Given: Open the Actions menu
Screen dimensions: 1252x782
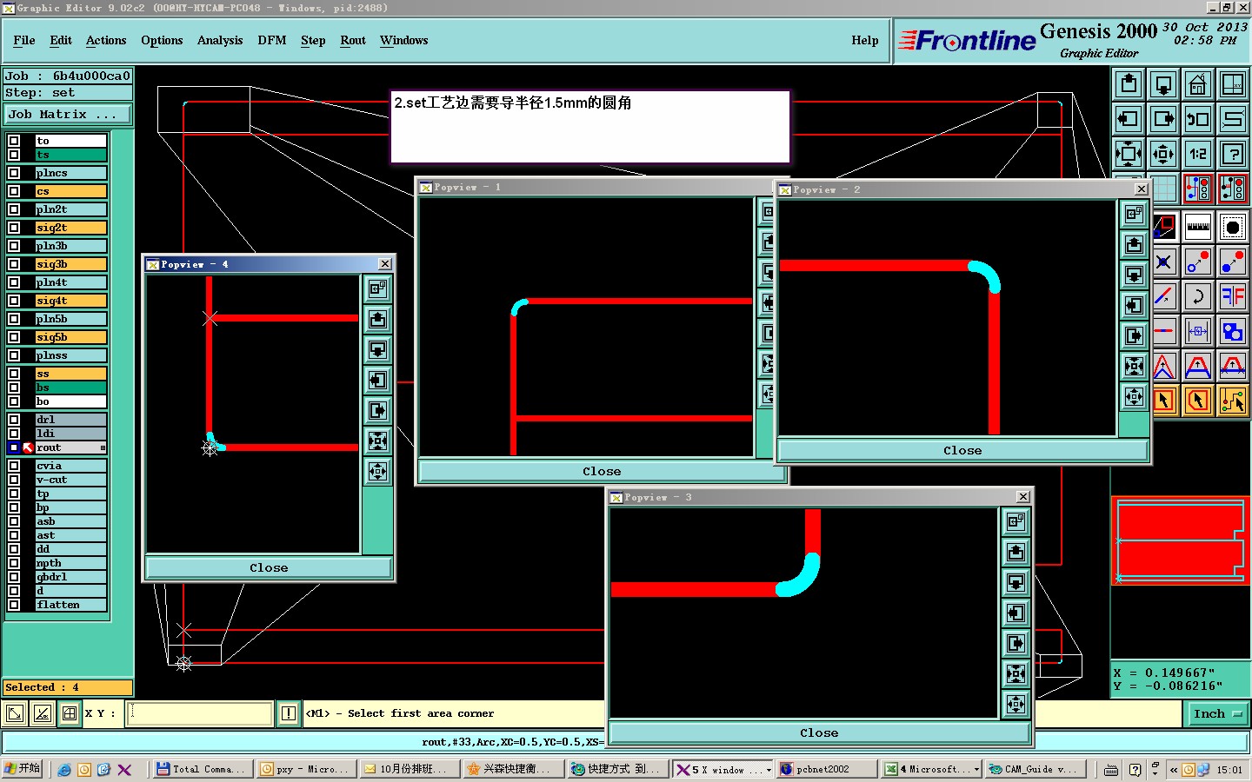Looking at the screenshot, I should pos(106,41).
